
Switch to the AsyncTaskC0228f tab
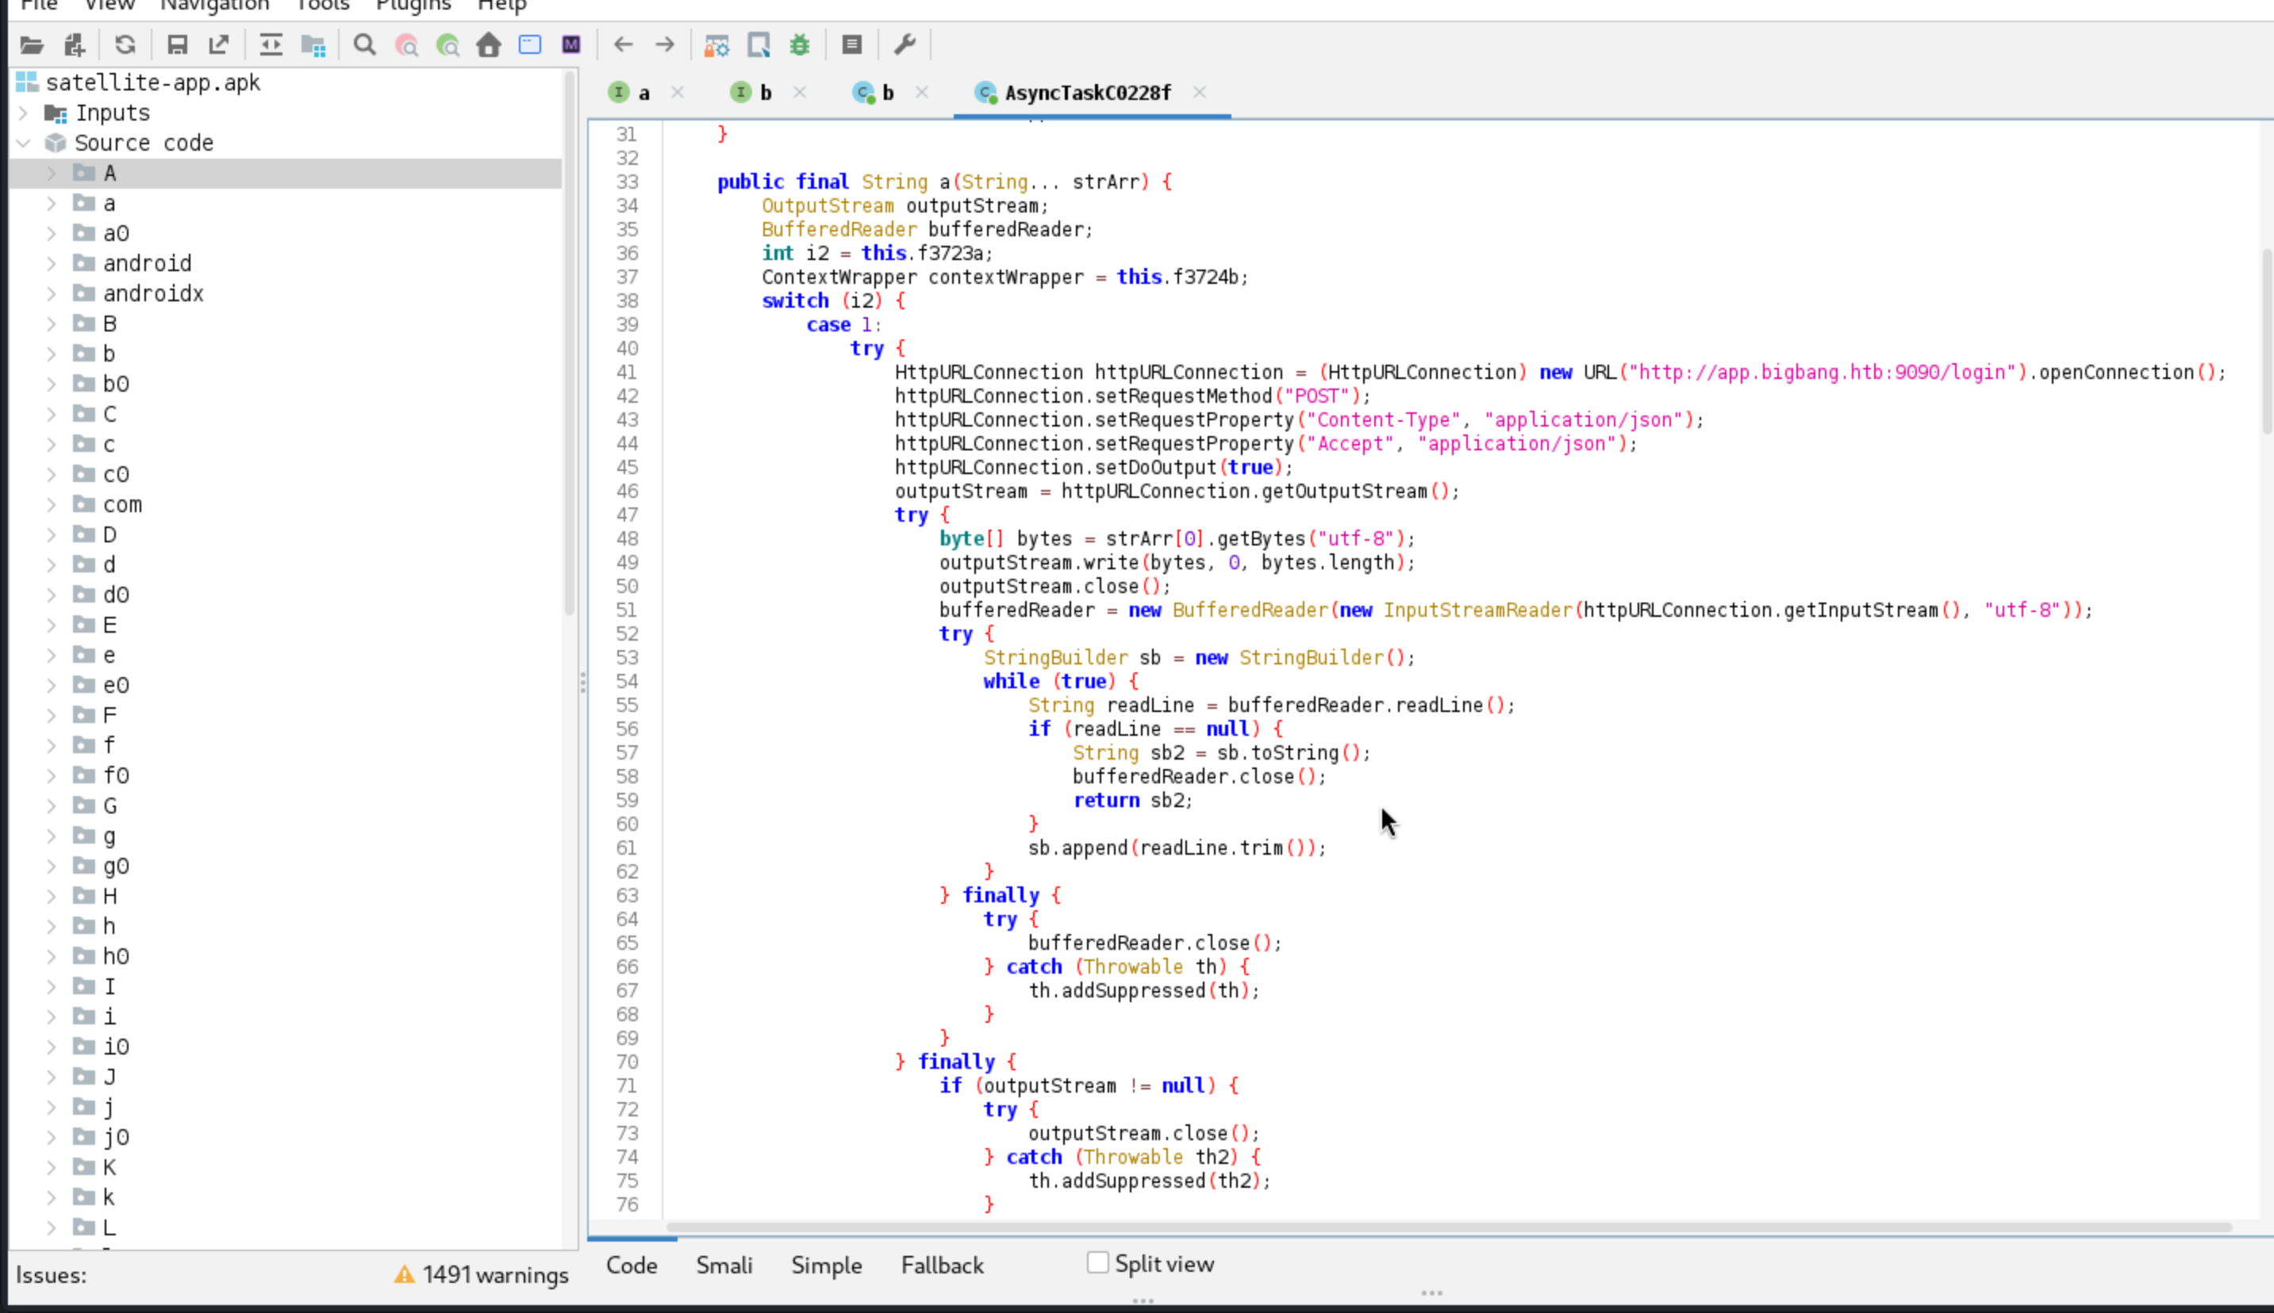click(1086, 93)
